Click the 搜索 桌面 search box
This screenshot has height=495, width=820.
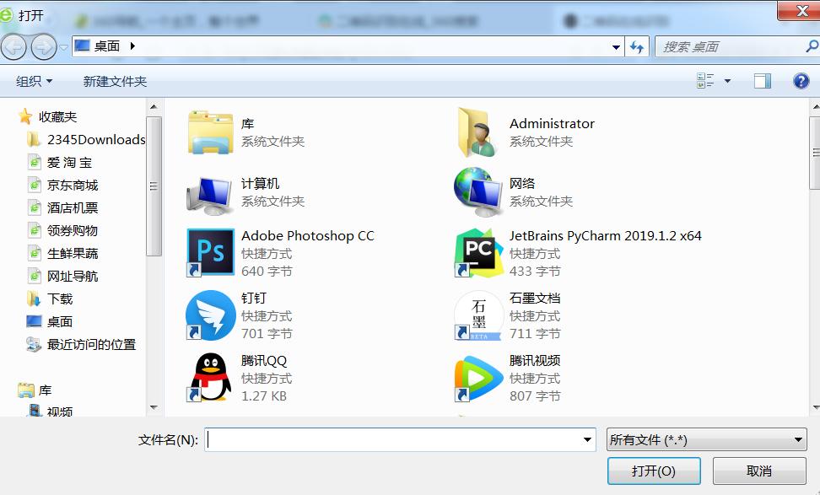(x=730, y=47)
